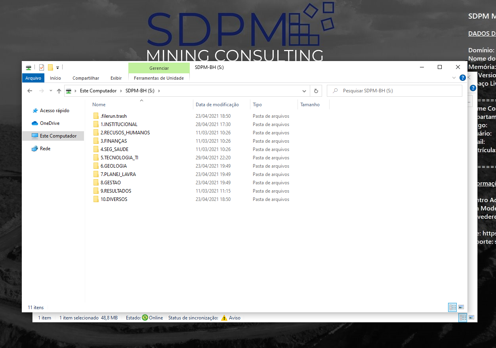Refresh the SDPM-BH (S:) folder view
Viewport: 496px width, 348px height.
(316, 91)
